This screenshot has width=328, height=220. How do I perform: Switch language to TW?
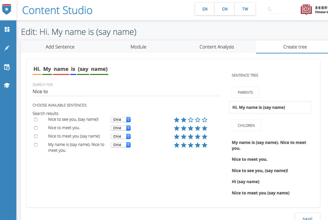pyautogui.click(x=245, y=9)
